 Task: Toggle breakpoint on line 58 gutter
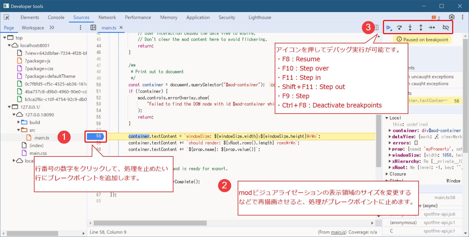(96, 136)
